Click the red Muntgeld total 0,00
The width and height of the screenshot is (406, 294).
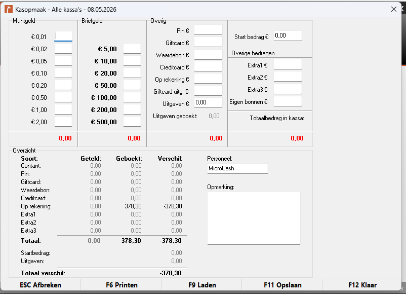tap(65, 138)
